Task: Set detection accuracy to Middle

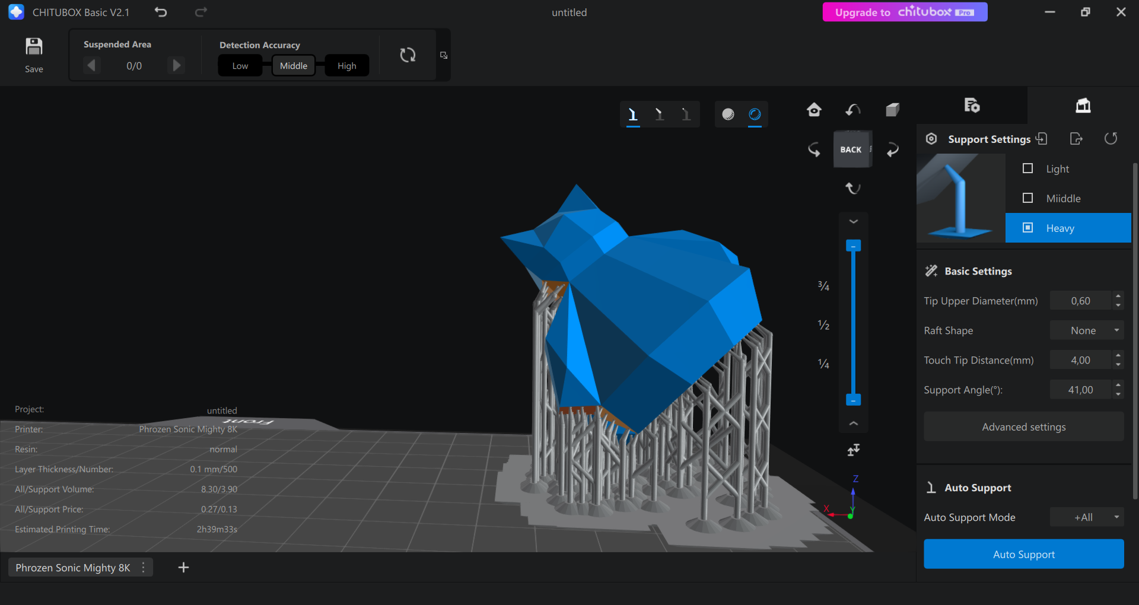Action: [x=294, y=66]
